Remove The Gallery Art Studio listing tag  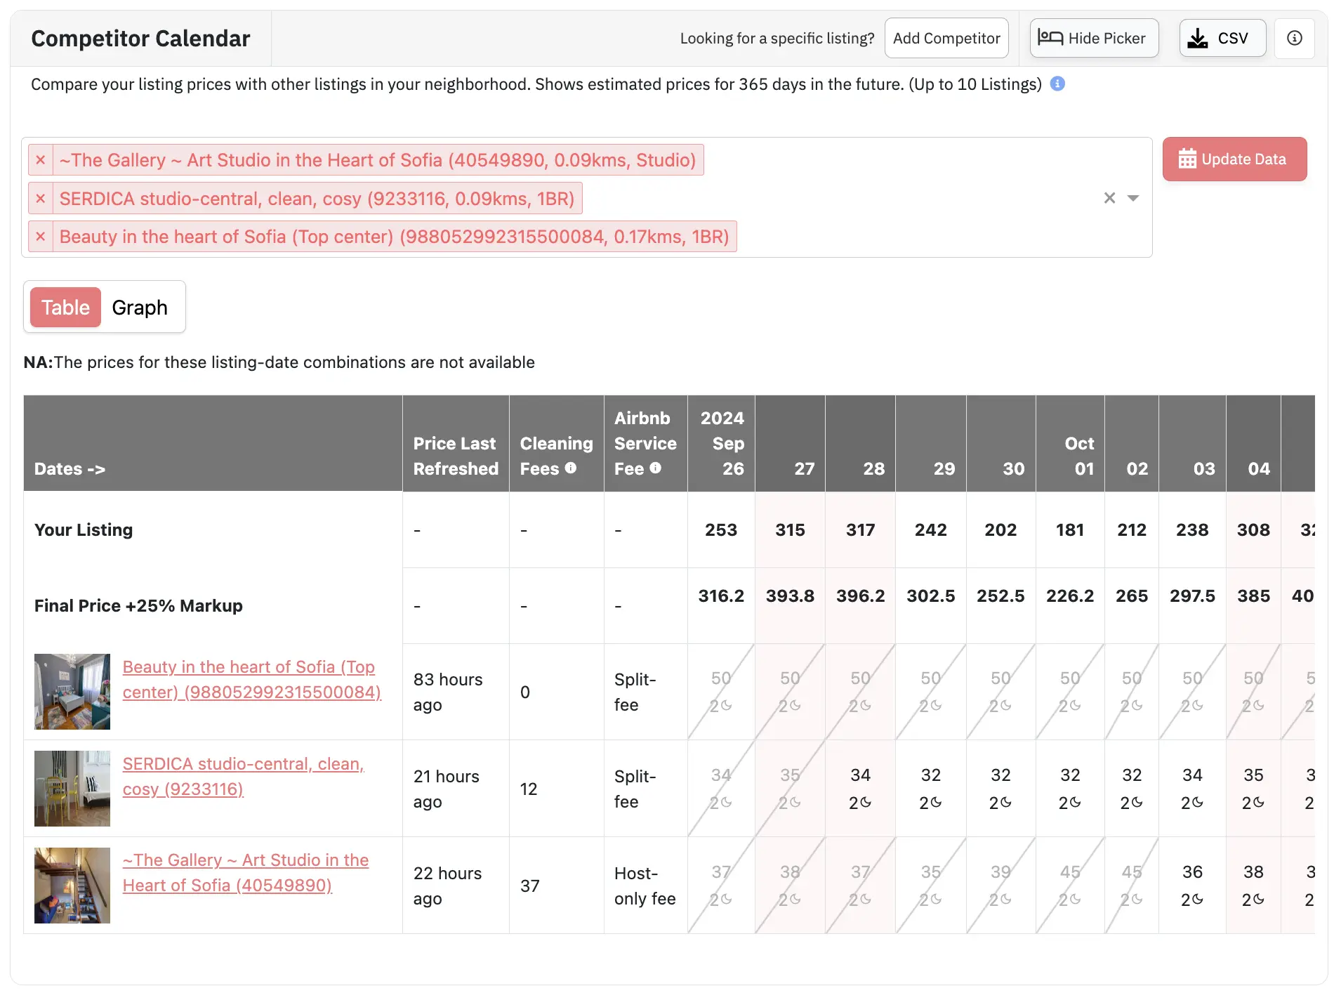click(x=41, y=160)
